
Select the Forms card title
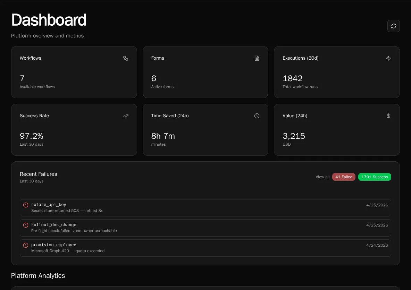(x=158, y=58)
